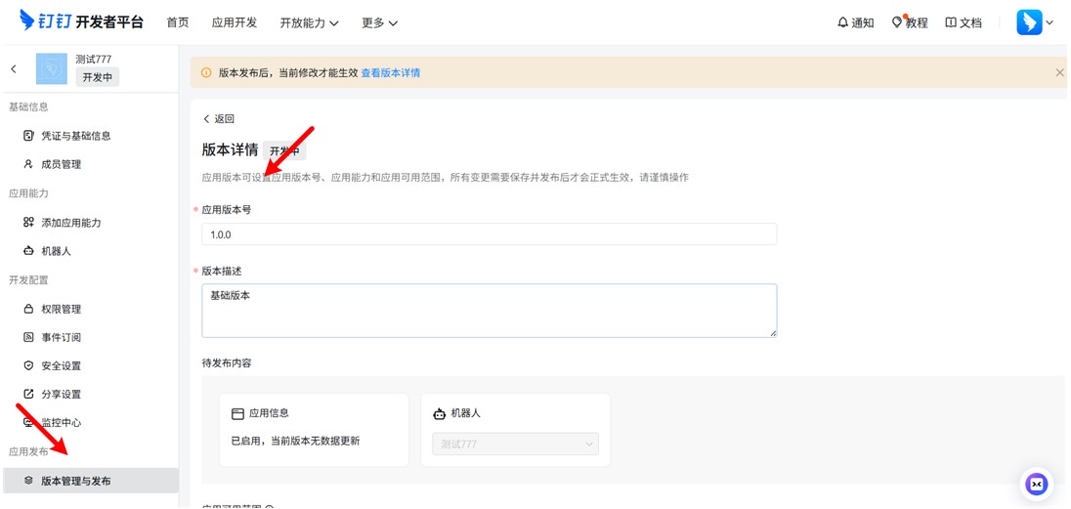Click the 应用版本号 input field
The width and height of the screenshot is (1071, 509).
point(489,234)
